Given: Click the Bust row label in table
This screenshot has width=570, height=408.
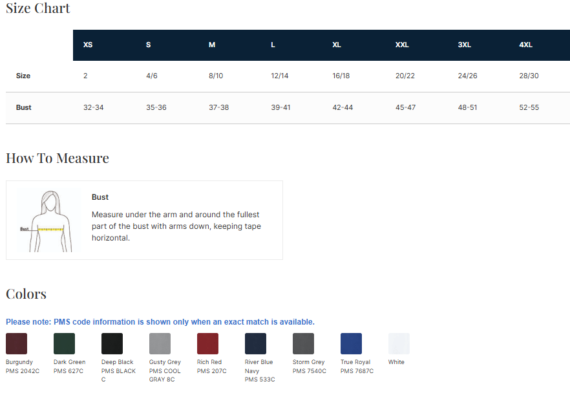Looking at the screenshot, I should [x=24, y=107].
